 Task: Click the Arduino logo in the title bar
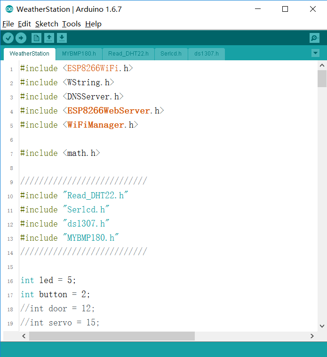pos(9,9)
